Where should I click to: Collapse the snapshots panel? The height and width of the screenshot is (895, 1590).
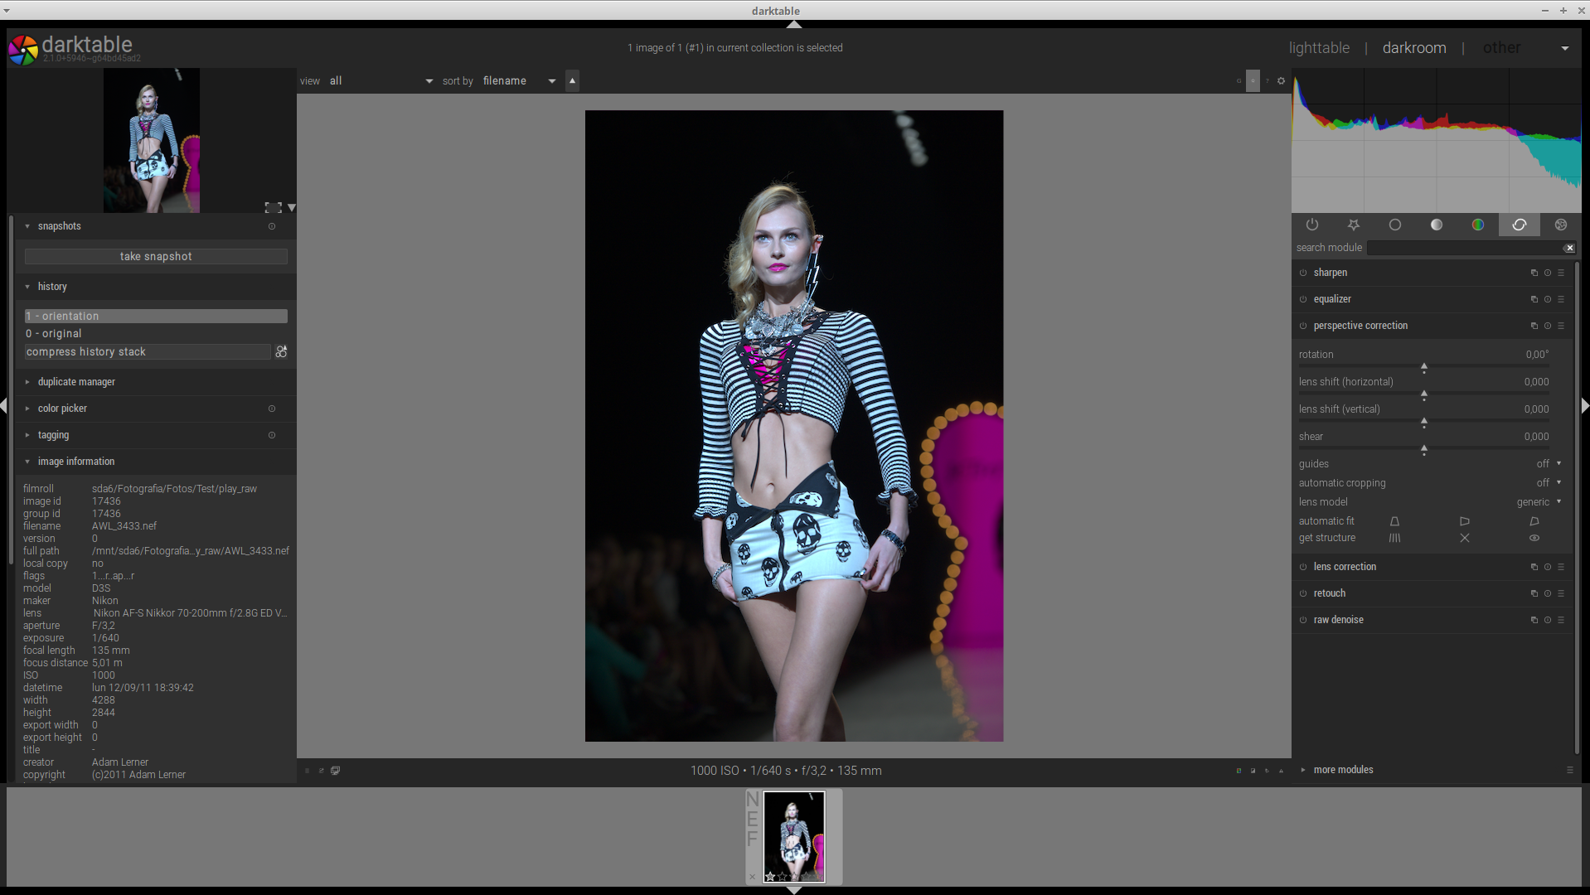(x=27, y=226)
